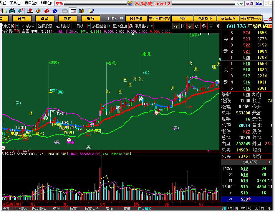Click the 图形叠加 overlay button

[x=120, y=26]
